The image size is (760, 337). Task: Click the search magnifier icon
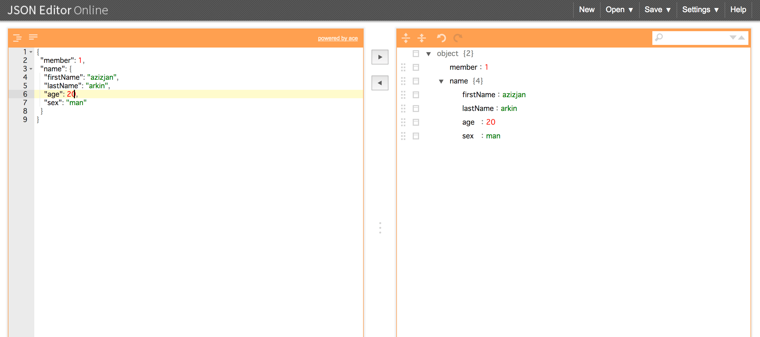click(x=659, y=38)
